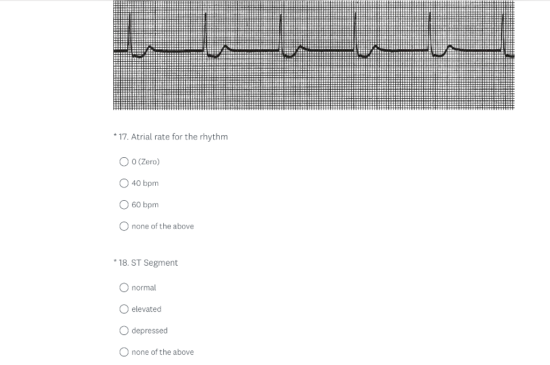Click the elevated answer label

click(x=147, y=309)
